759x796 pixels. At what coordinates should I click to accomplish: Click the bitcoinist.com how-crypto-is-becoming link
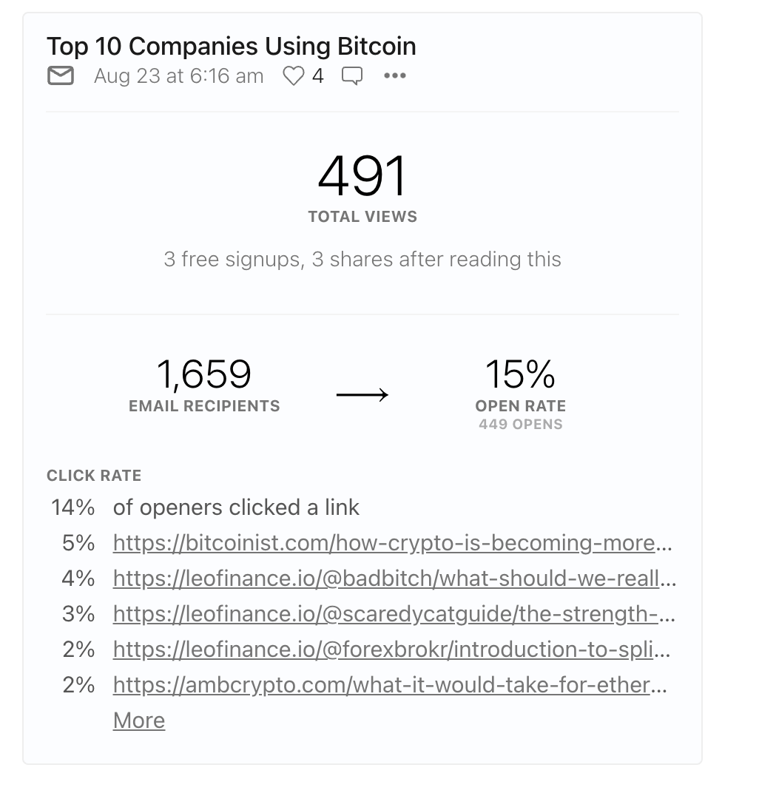(393, 543)
